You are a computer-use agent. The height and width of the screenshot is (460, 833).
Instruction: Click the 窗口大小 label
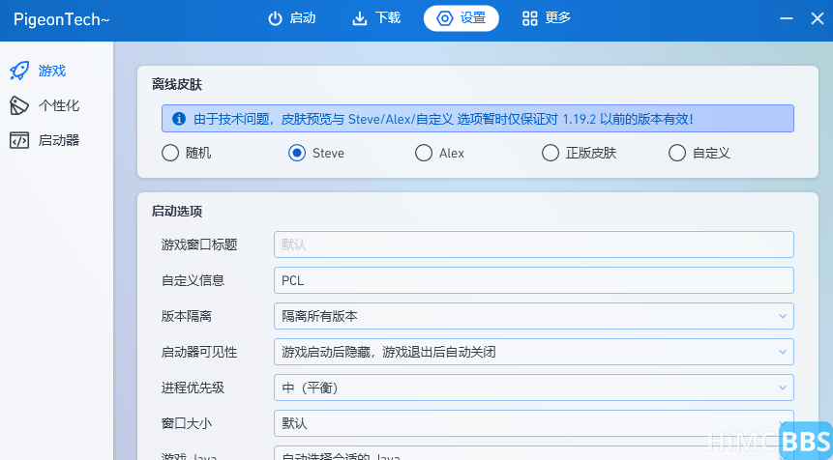click(187, 423)
